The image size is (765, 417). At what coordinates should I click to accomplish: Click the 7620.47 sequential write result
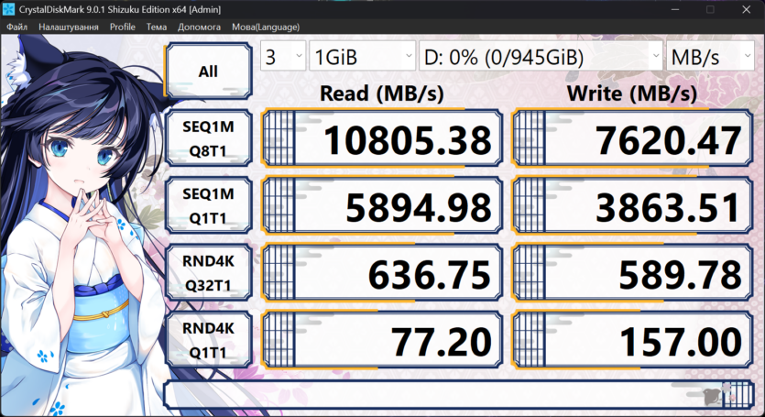pos(632,138)
